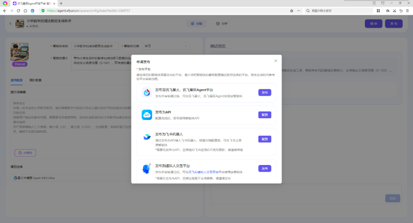
Task: Configure the 发布为飞书机器人 option
Action: coord(265,139)
